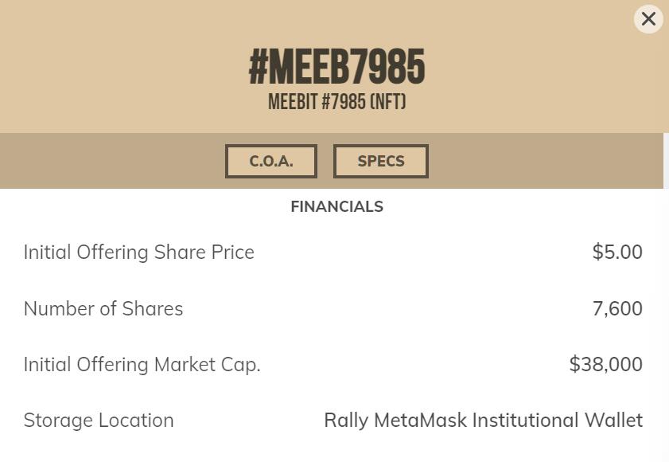Select the Rally MetaMask Institutional Wallet text
The width and height of the screenshot is (669, 462).
[483, 421]
